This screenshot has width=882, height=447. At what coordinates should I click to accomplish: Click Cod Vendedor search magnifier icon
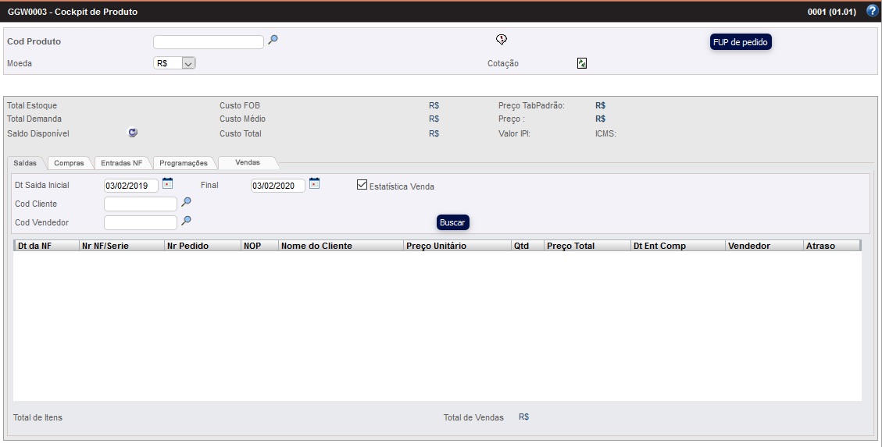pyautogui.click(x=186, y=221)
